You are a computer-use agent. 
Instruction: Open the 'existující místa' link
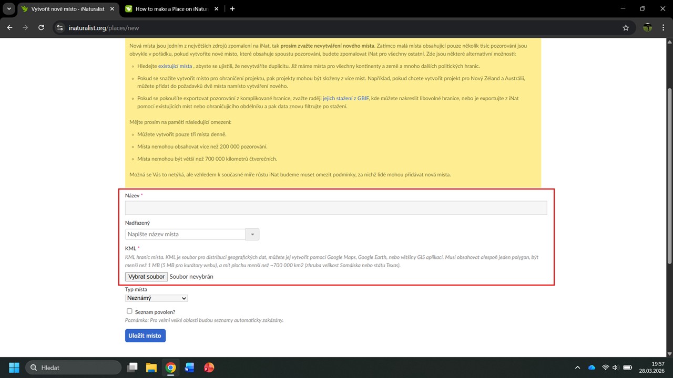pos(175,66)
